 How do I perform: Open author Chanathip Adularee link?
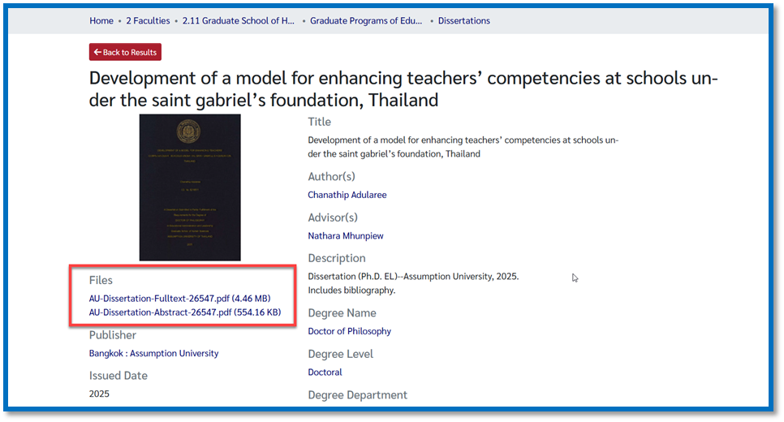347,195
